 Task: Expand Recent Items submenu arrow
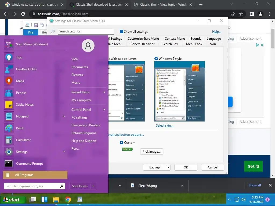point(104,92)
